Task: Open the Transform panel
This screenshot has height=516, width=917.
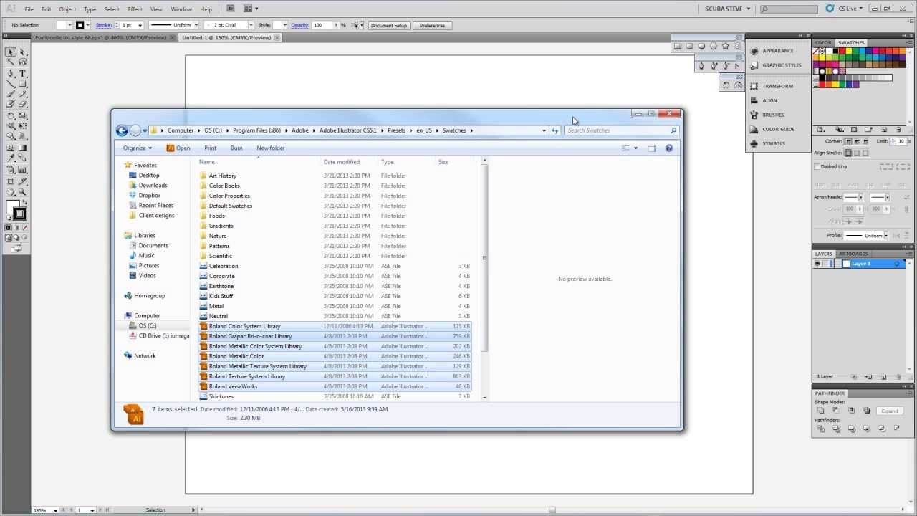Action: 777,86
